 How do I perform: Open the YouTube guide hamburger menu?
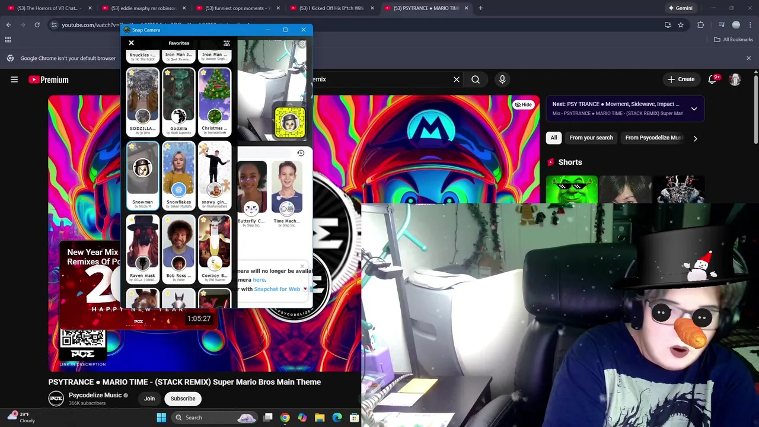click(x=14, y=79)
